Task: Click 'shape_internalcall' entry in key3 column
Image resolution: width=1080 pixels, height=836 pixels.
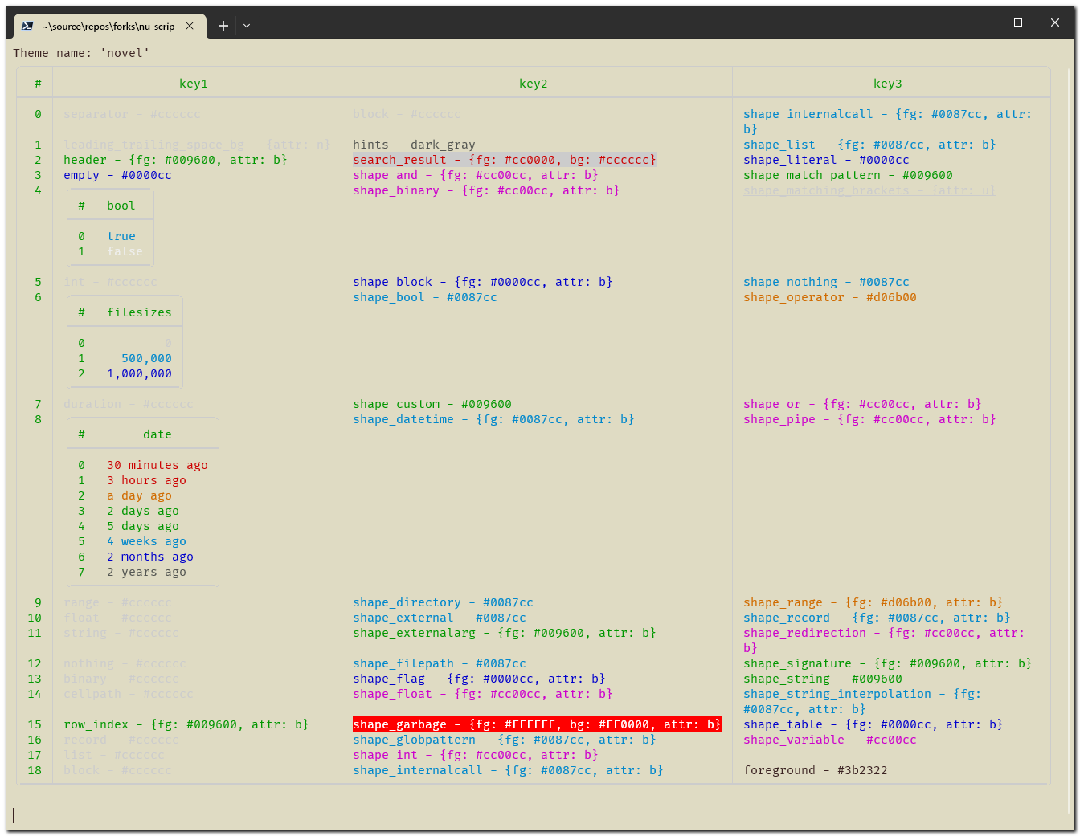Action: click(x=887, y=121)
